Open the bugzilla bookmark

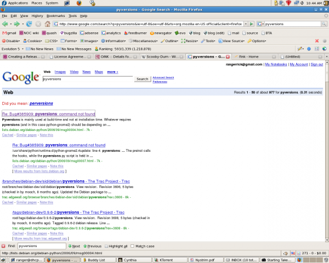[x=69, y=33]
